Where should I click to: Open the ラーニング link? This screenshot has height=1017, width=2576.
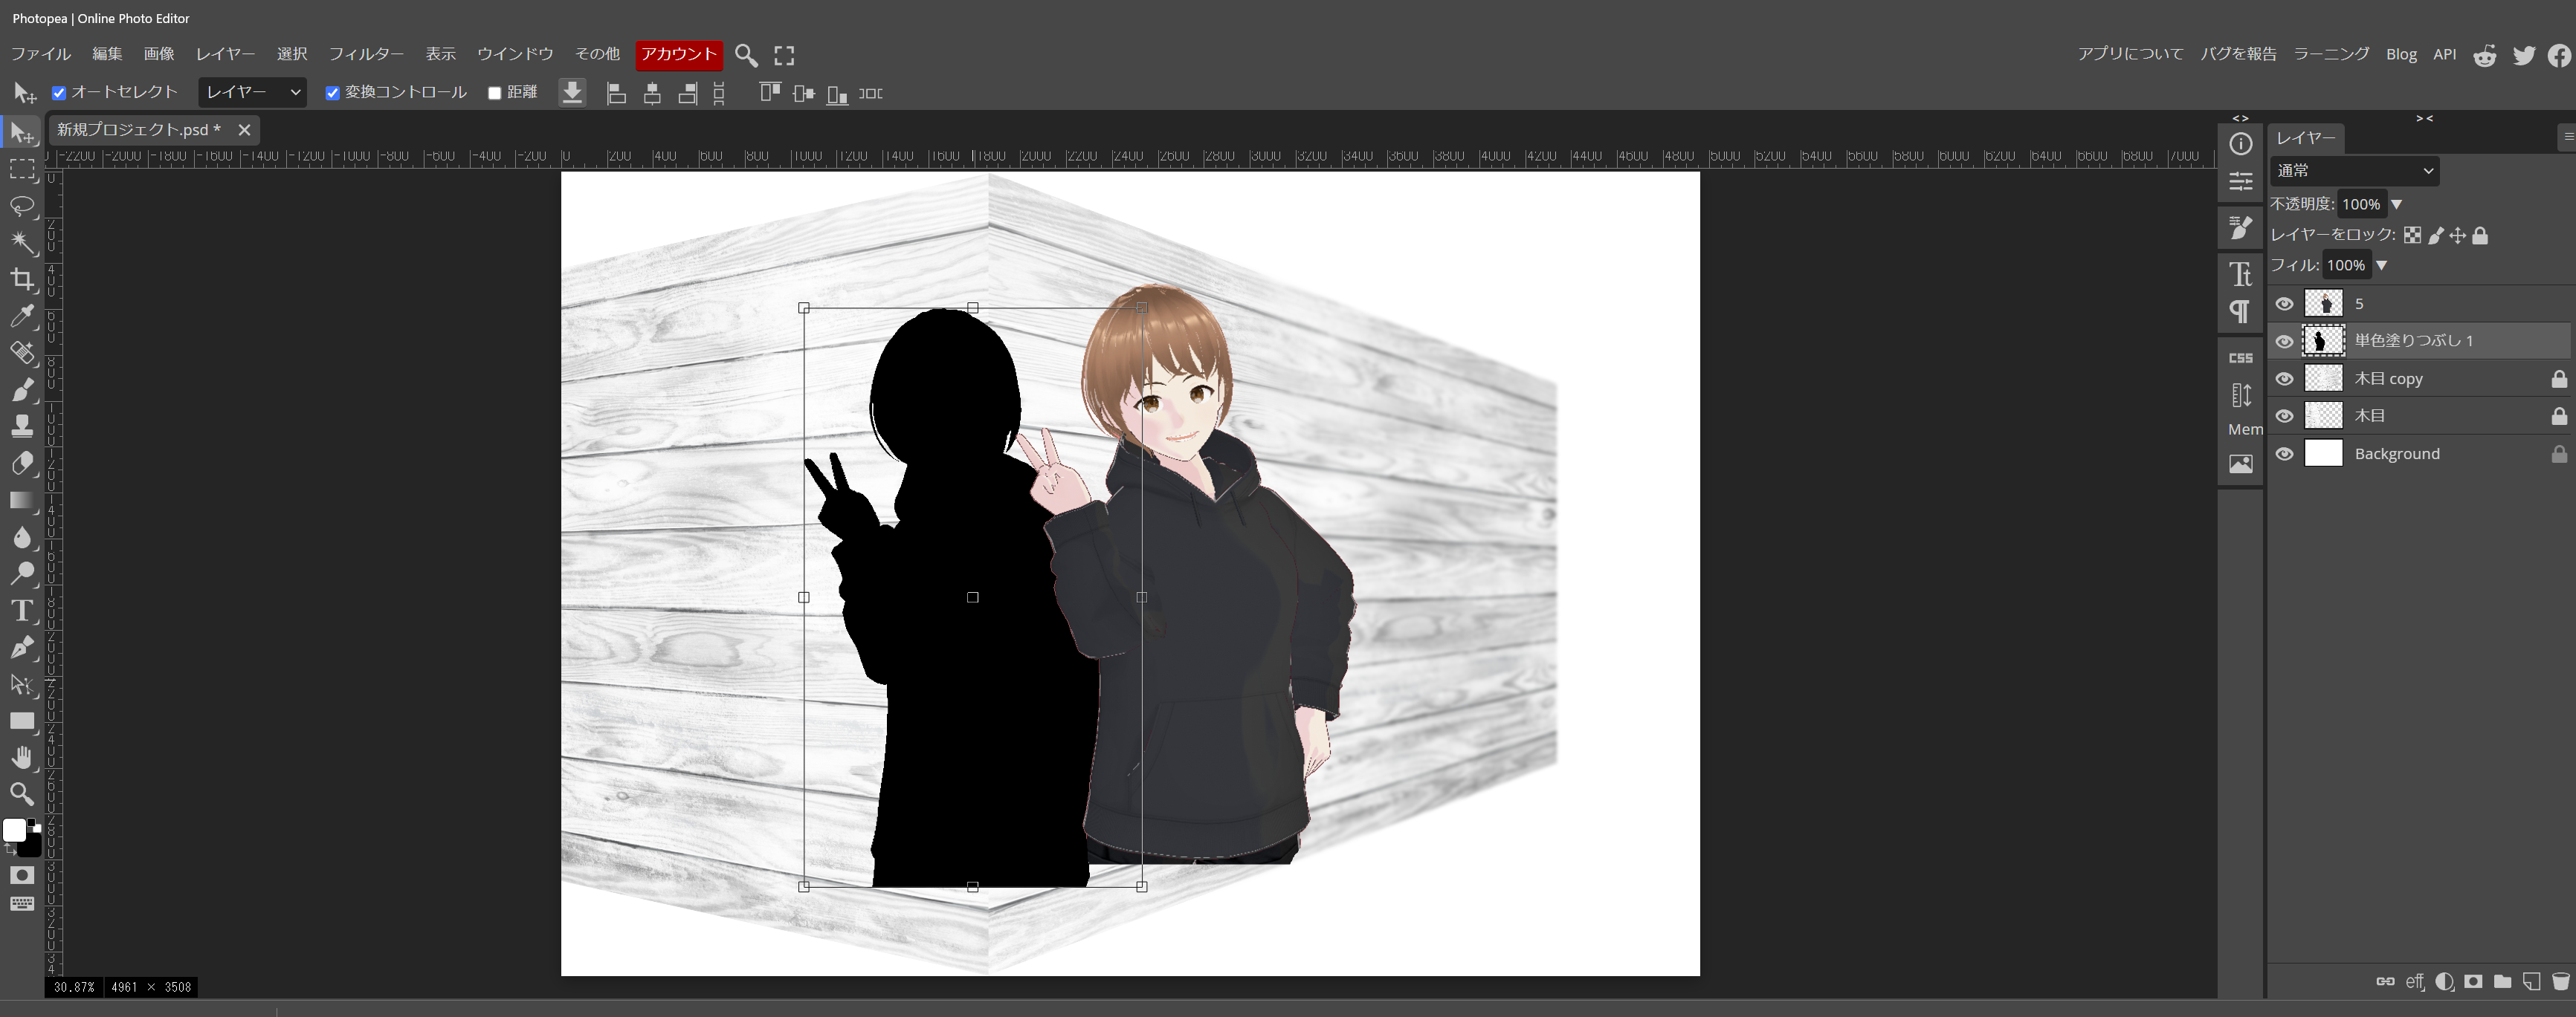pyautogui.click(x=2330, y=54)
